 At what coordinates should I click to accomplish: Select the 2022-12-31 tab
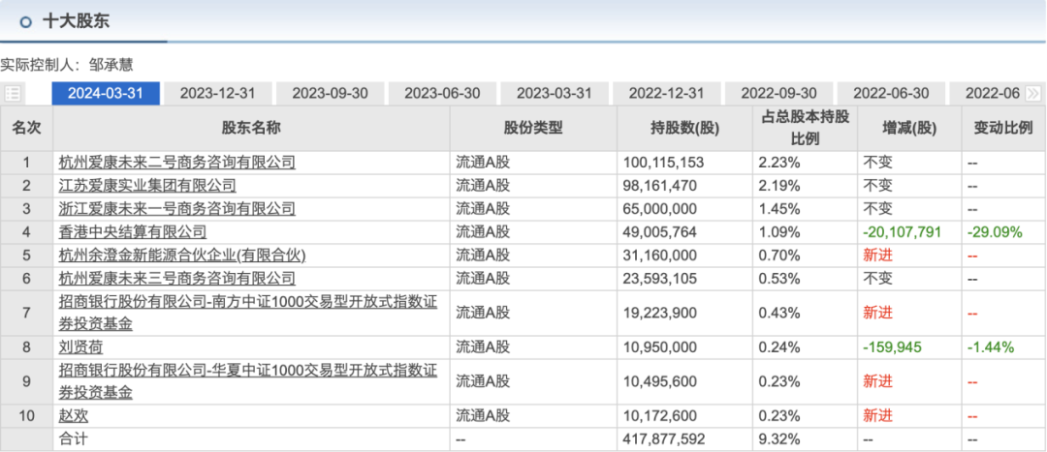click(666, 94)
